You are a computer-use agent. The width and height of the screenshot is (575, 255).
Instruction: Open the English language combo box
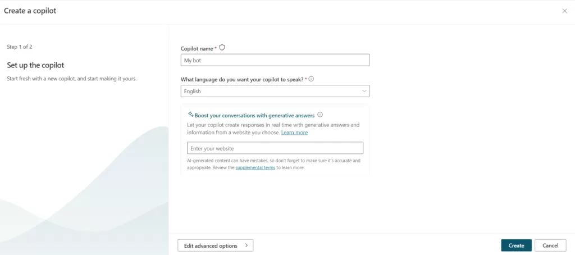click(275, 91)
